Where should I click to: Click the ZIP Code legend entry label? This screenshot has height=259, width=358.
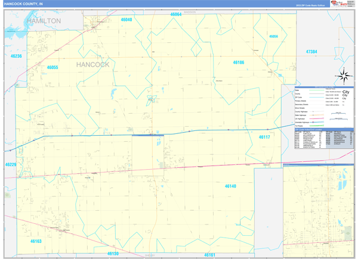[x=298, y=97]
